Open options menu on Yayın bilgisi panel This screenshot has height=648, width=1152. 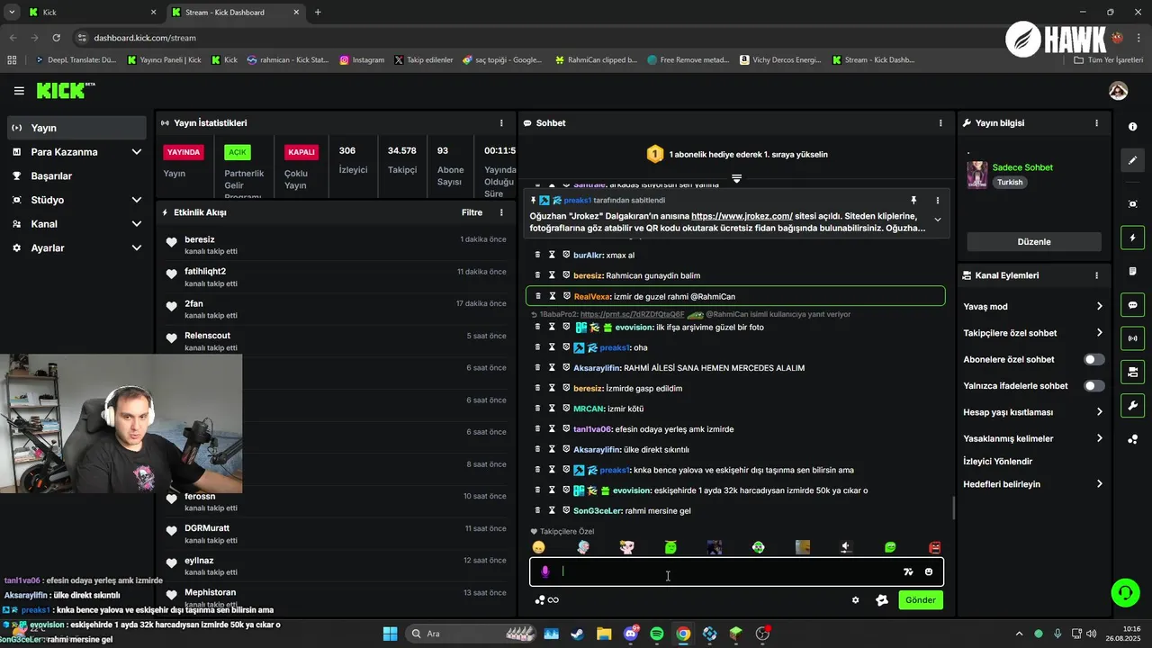point(1096,122)
